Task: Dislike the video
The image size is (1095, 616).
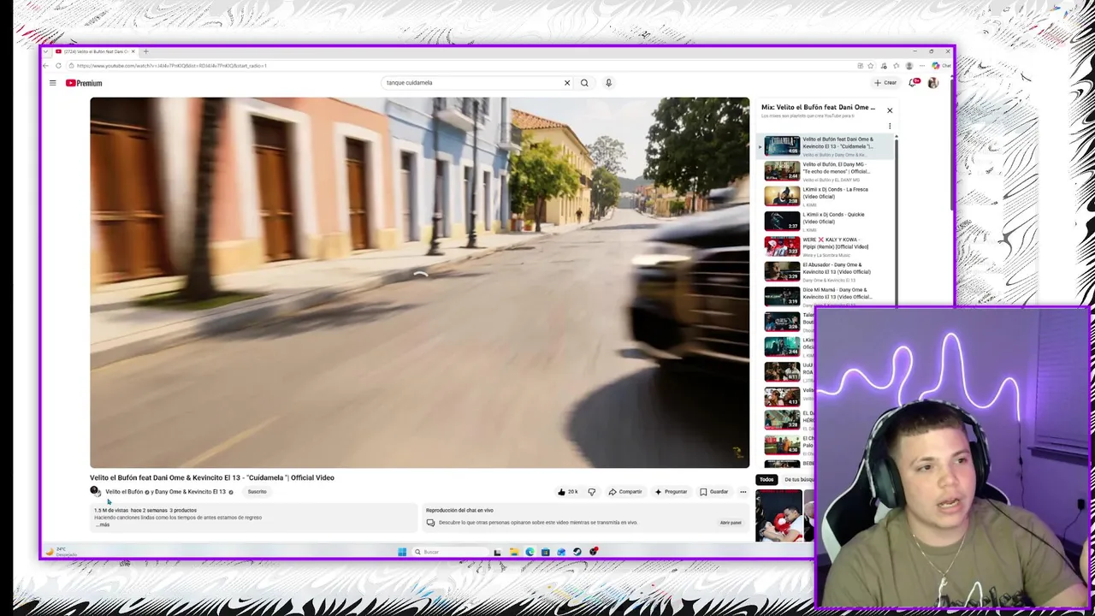Action: coord(591,492)
